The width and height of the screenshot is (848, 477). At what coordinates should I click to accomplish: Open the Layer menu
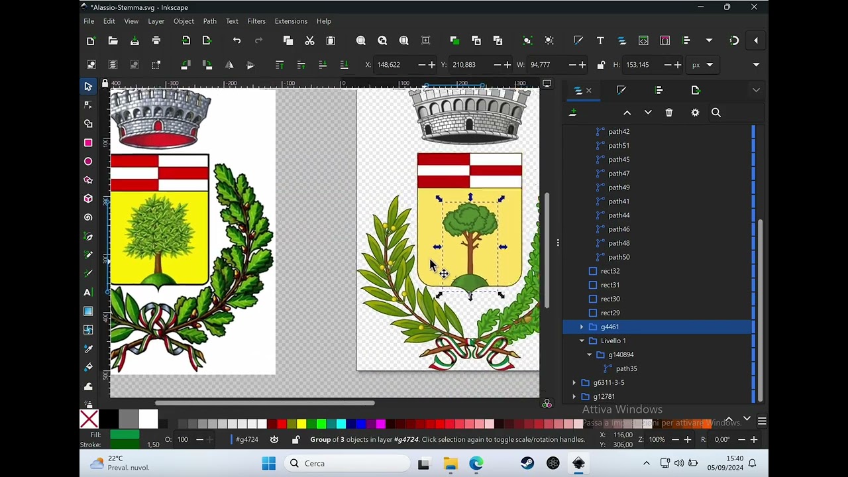pos(156,21)
